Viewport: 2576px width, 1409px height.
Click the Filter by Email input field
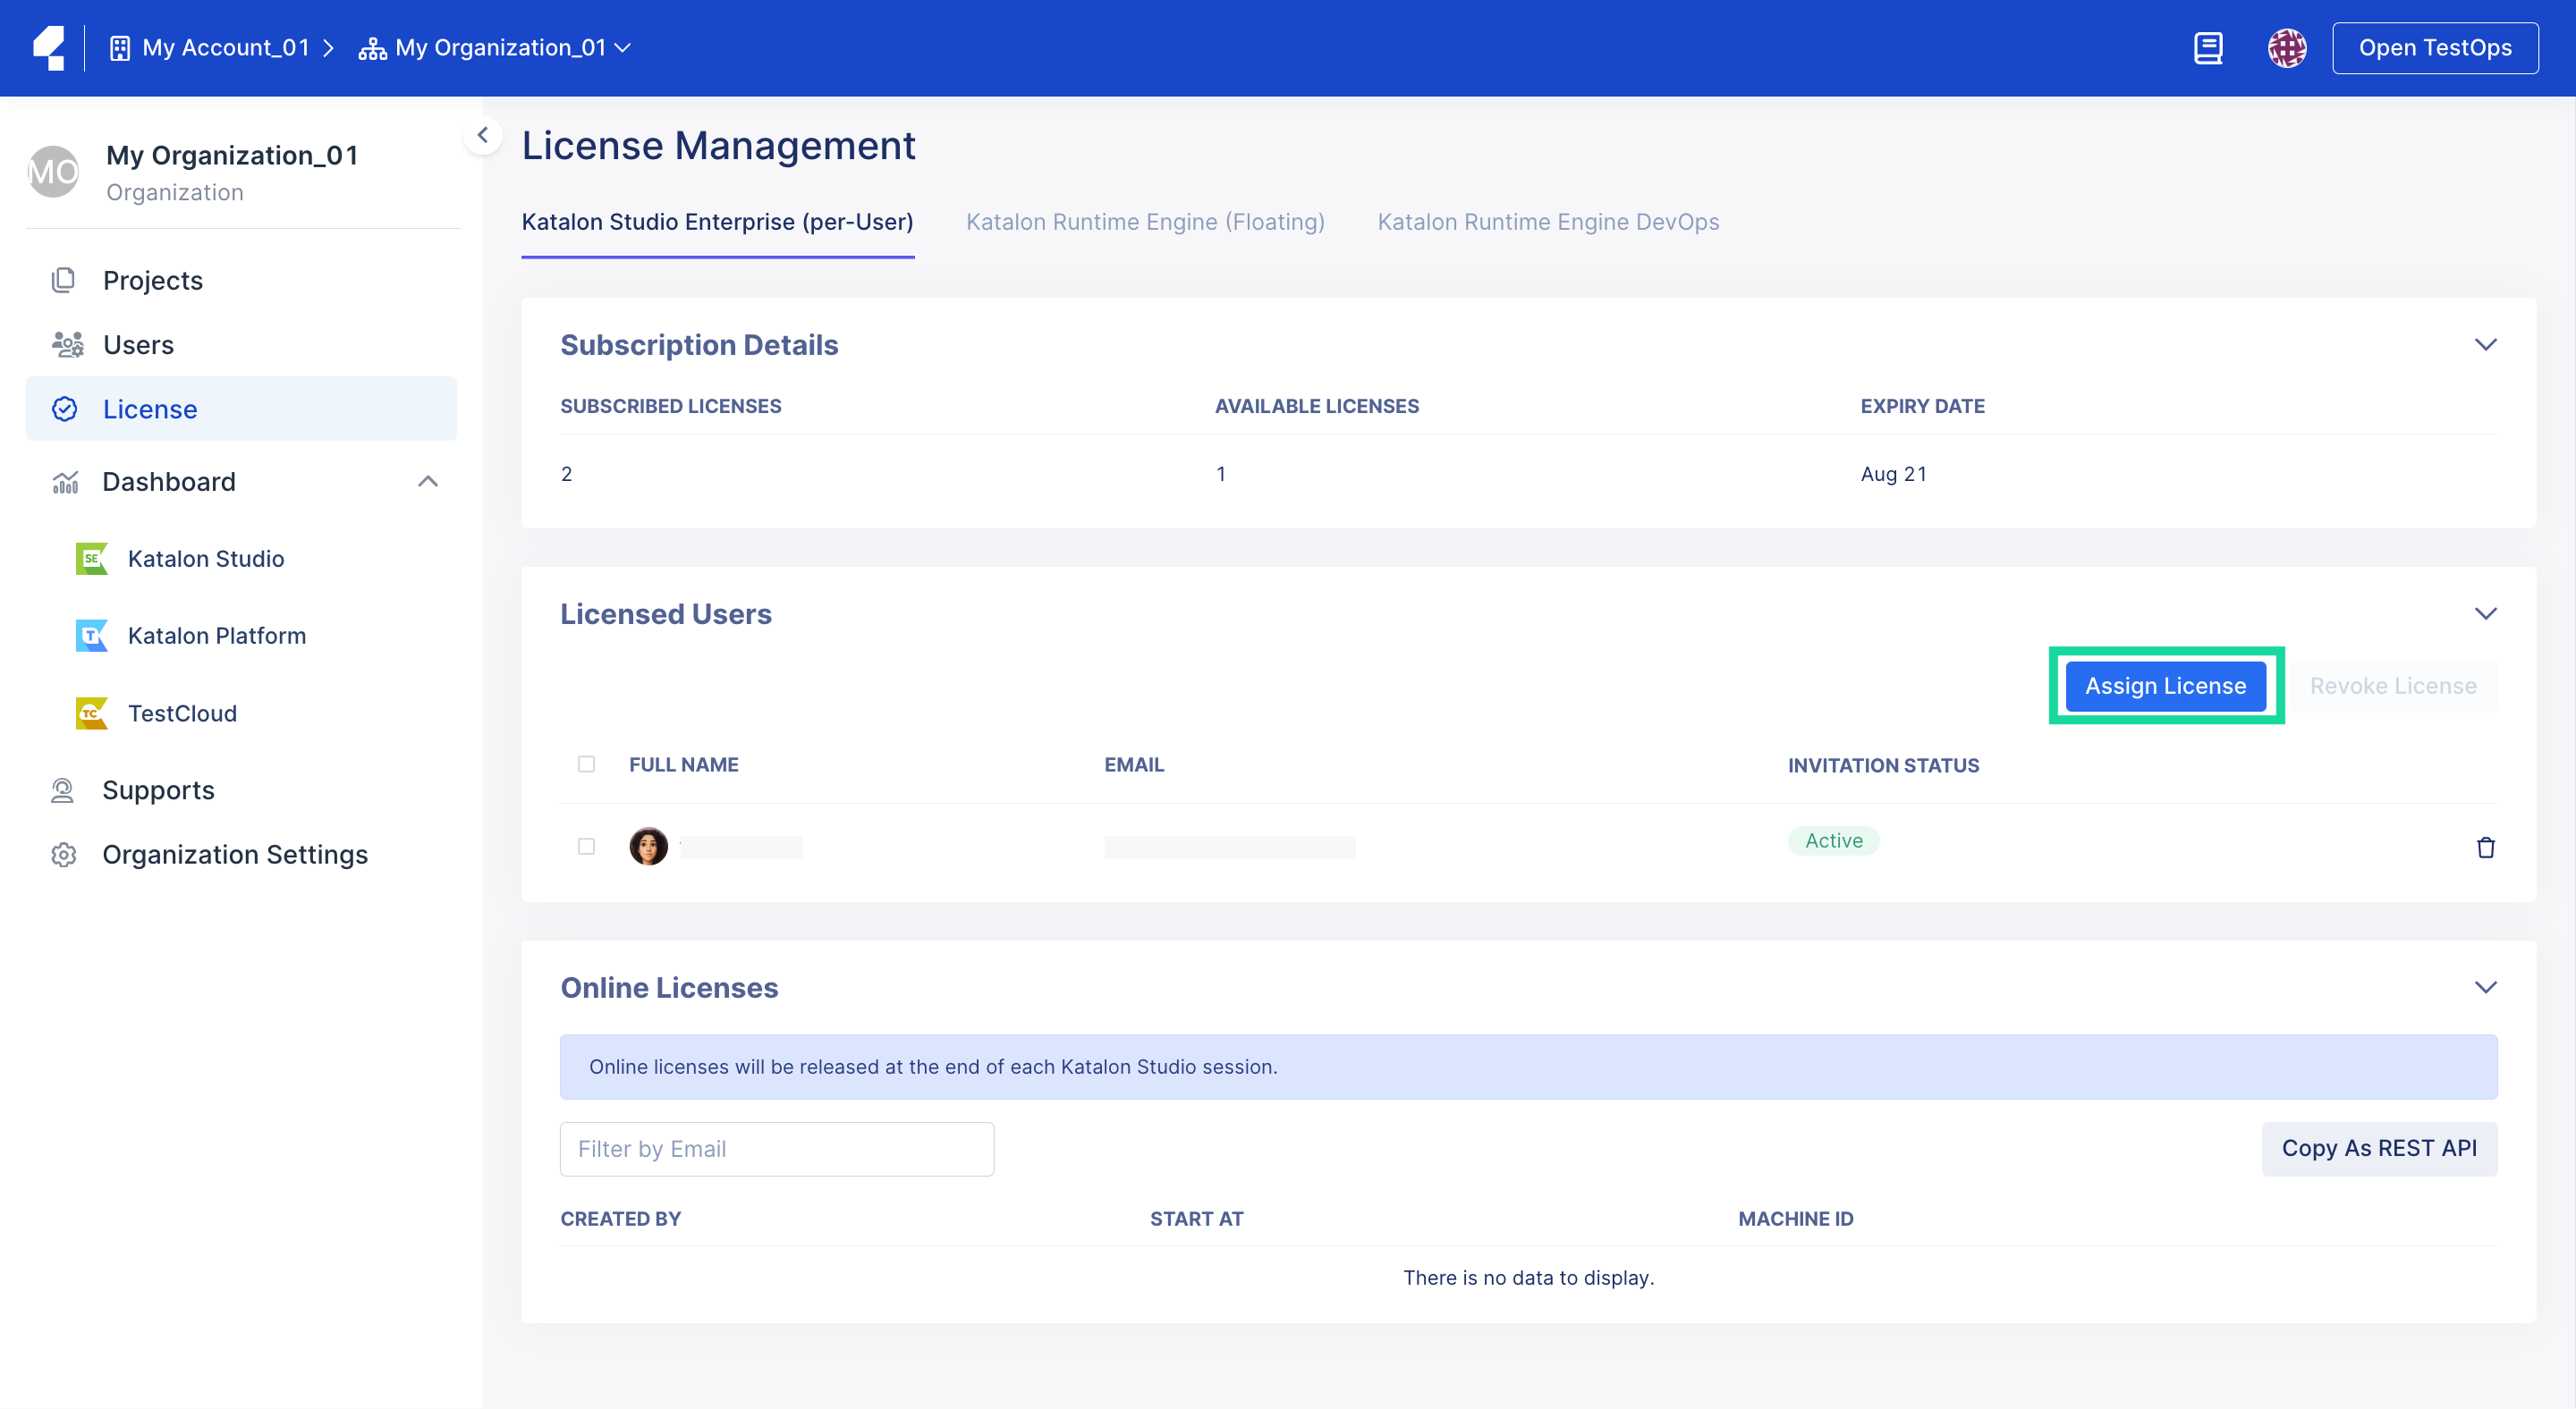(x=777, y=1148)
